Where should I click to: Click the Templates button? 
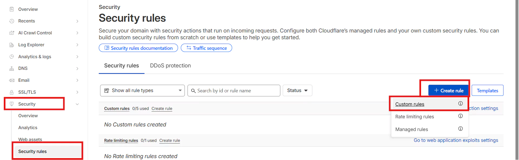pyautogui.click(x=487, y=91)
